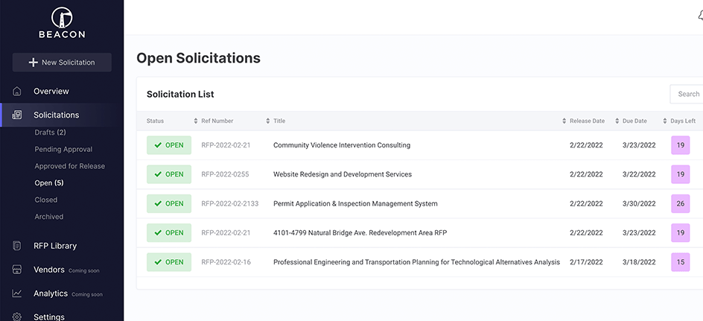Click the Overview home icon

pyautogui.click(x=17, y=92)
